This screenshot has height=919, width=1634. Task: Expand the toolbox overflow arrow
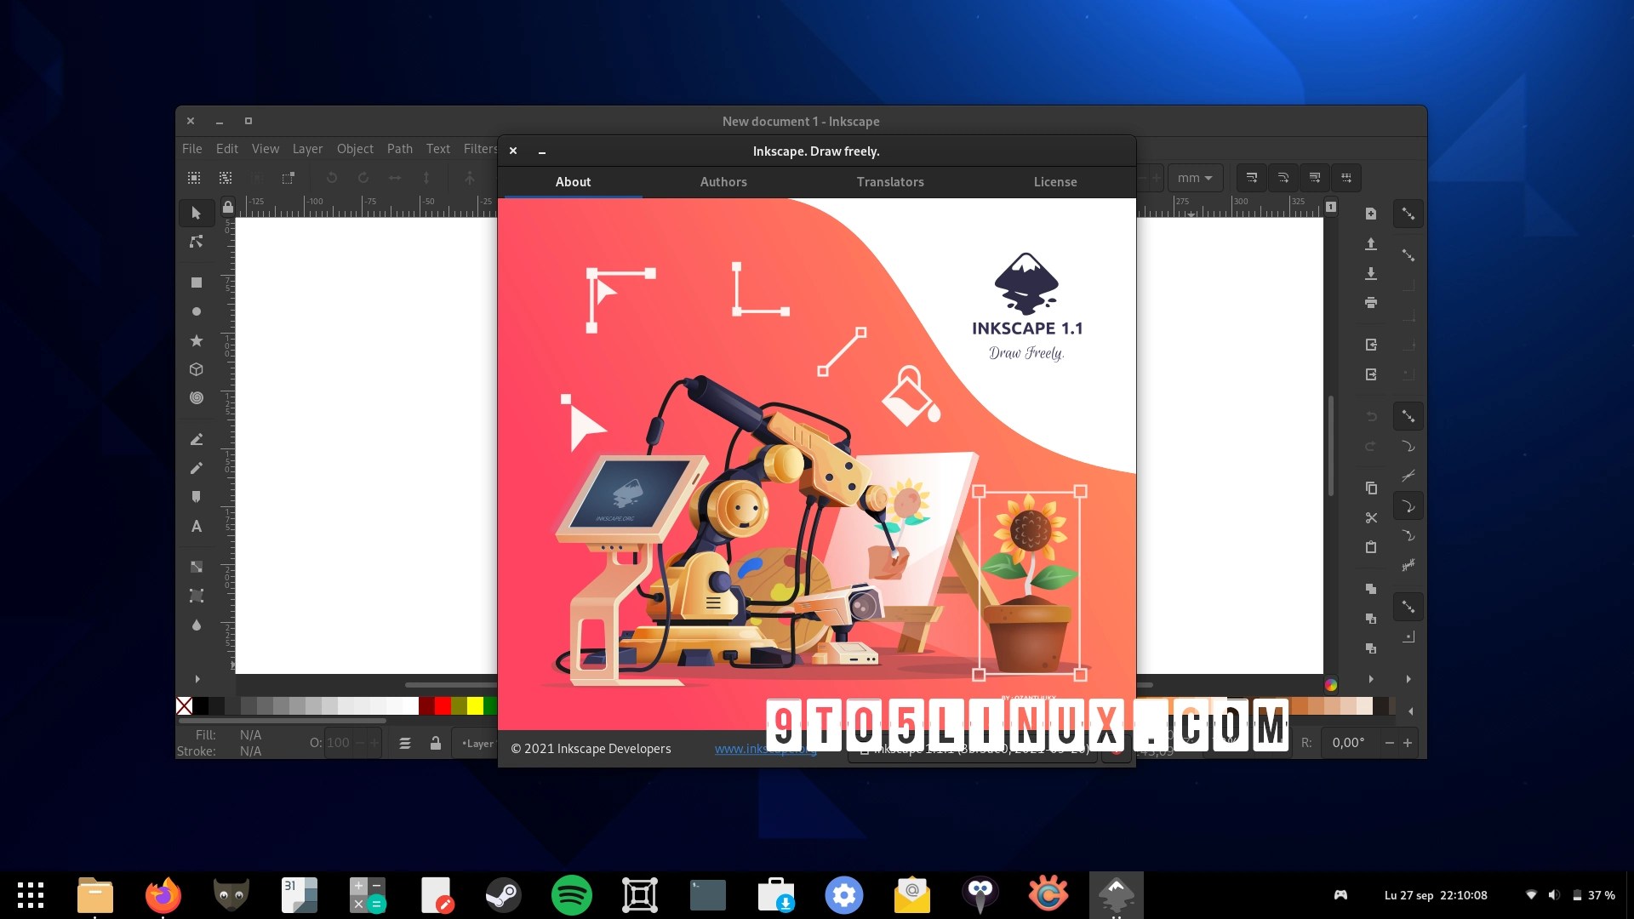pos(197,679)
